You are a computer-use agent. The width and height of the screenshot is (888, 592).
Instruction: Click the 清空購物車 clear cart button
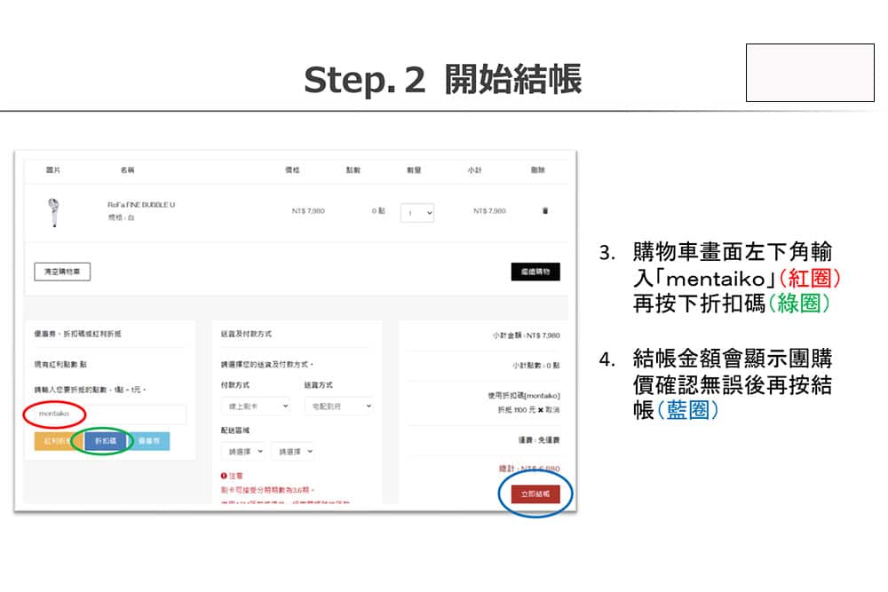point(62,272)
